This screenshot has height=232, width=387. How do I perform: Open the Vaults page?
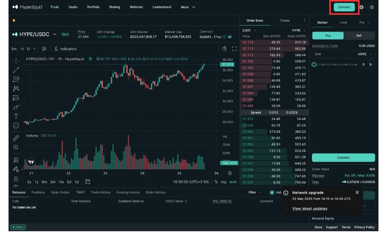(x=73, y=7)
